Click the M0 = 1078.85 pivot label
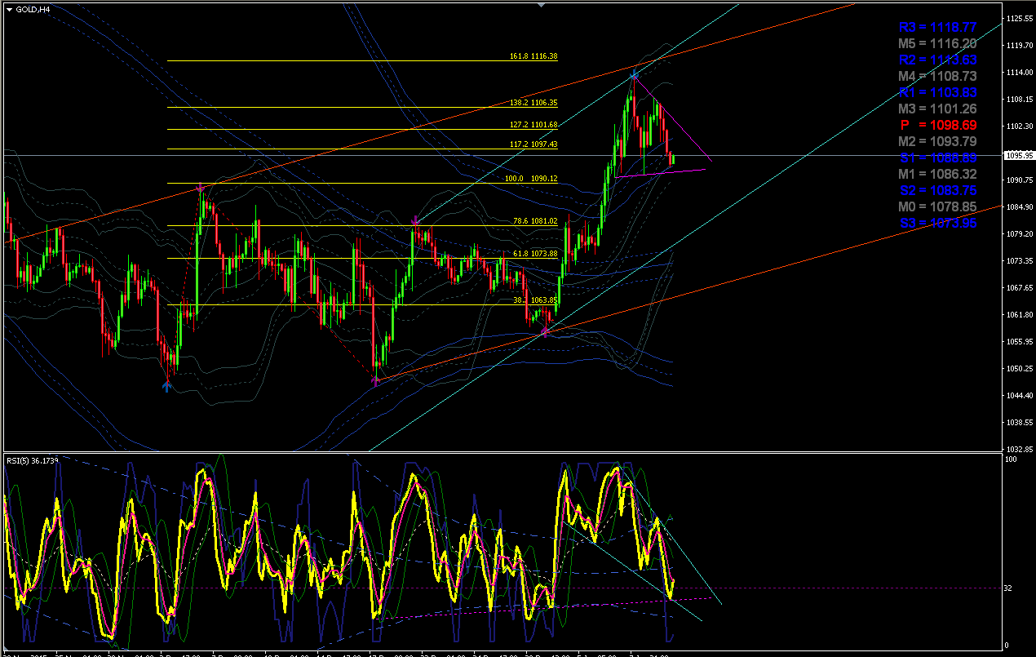Image resolution: width=1036 pixels, height=657 pixels. (x=937, y=207)
